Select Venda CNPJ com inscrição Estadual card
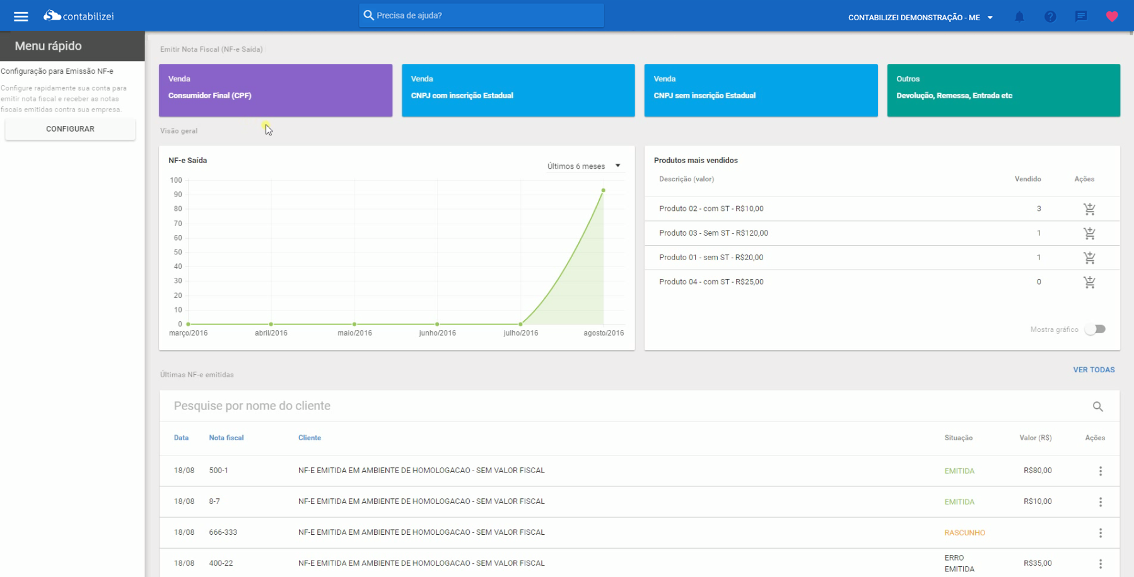The width and height of the screenshot is (1134, 577). click(x=518, y=90)
